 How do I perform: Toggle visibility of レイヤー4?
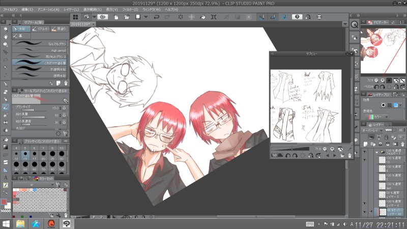[365, 203]
